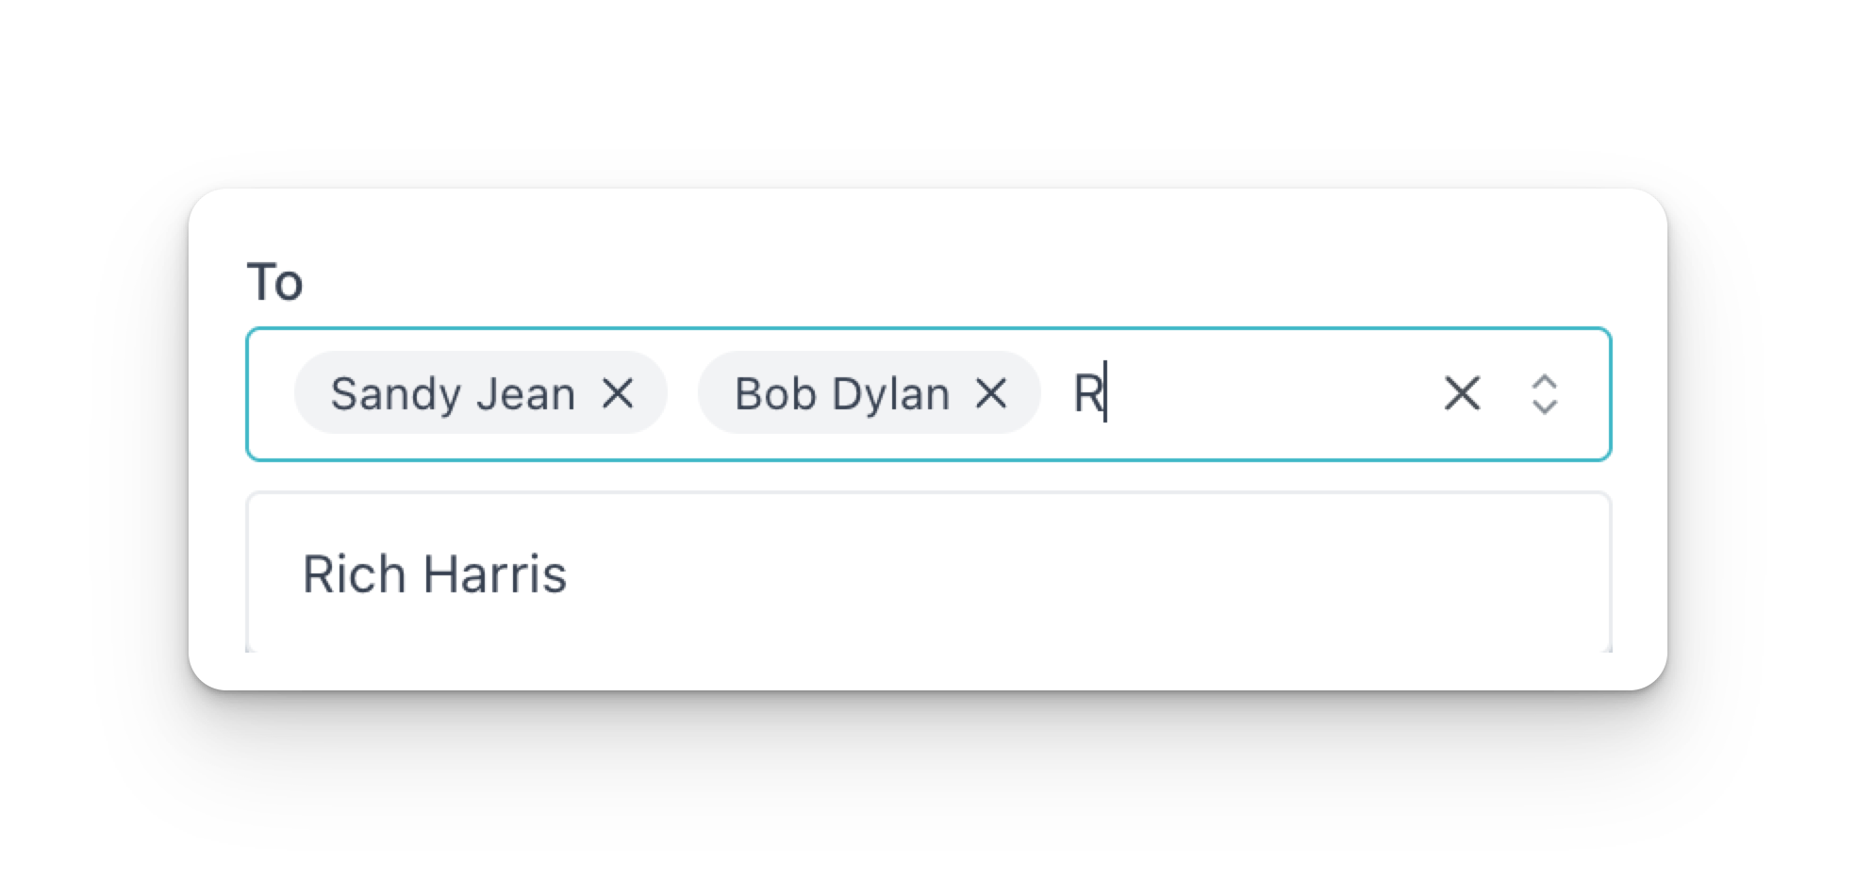Remove the Bob Dylan recipient chip

991,393
